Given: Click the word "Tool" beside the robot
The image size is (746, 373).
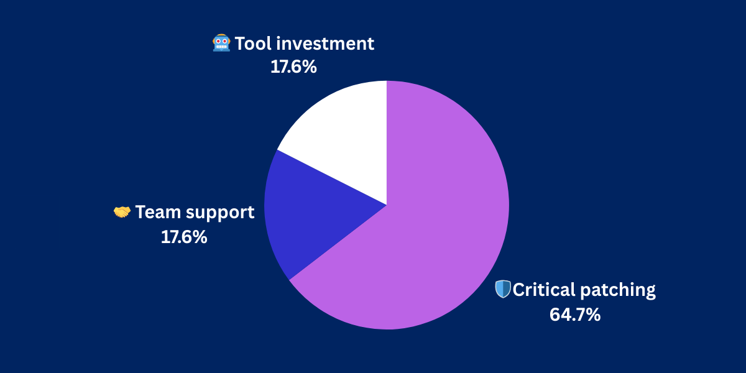Looking at the screenshot, I should pos(251,44).
